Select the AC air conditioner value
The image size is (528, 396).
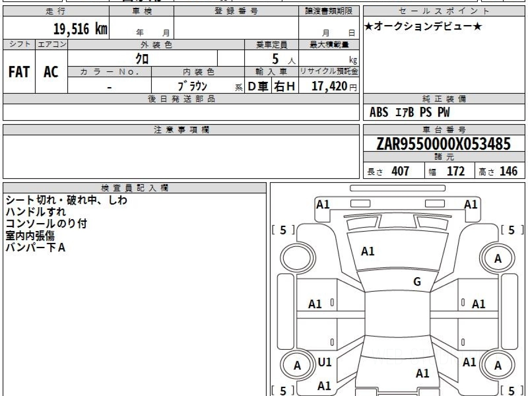click(x=51, y=72)
